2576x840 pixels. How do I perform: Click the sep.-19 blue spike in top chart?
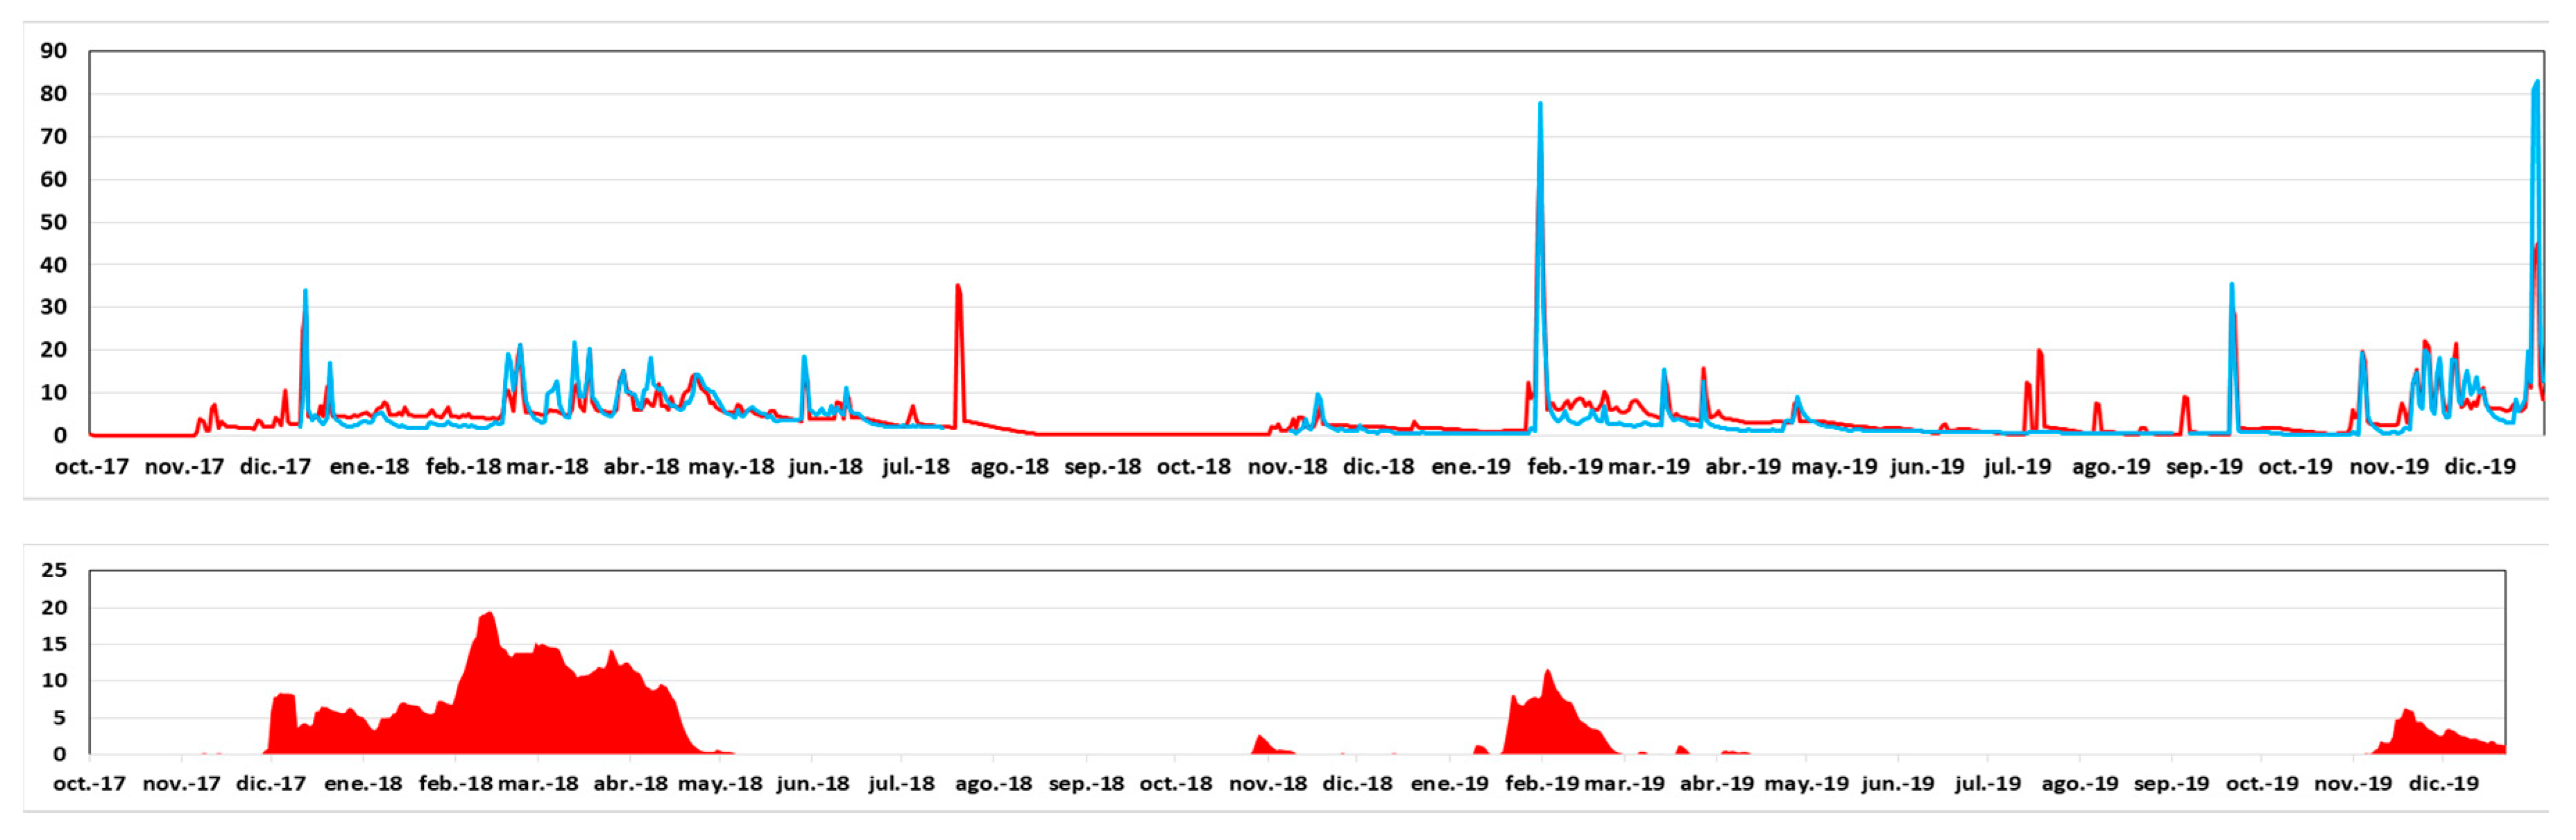[2231, 288]
